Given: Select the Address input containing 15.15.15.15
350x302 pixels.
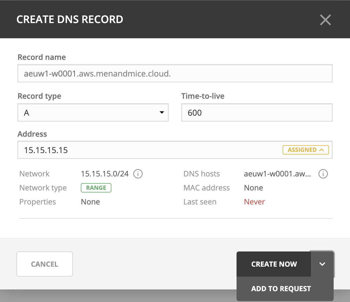Looking at the screenshot, I should click(x=149, y=150).
